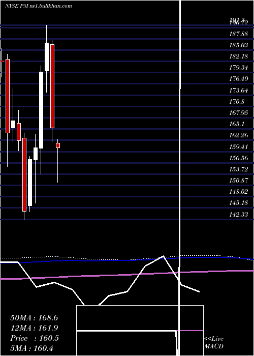Click the <<Live MACD label
254x356 pixels.
click(214, 343)
